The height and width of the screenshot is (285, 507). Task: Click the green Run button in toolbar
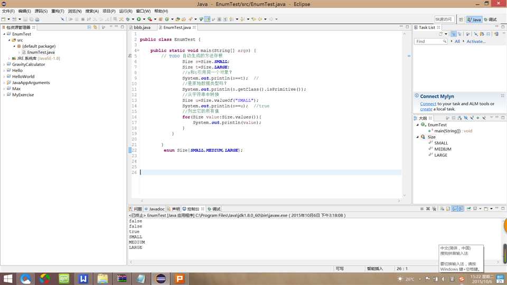click(139, 20)
